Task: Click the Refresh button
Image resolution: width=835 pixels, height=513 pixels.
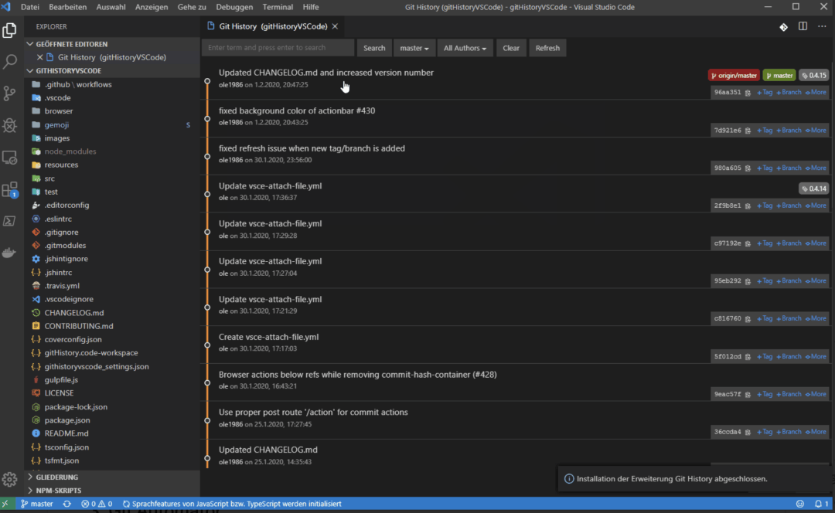Action: coord(547,48)
